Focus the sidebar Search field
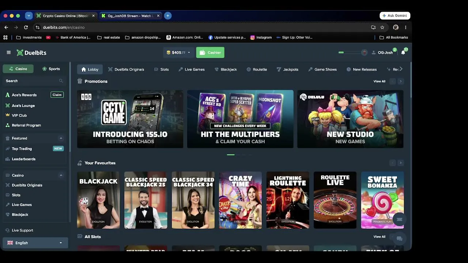 coord(34,81)
